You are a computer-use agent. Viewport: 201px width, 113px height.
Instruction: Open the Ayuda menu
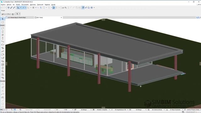pyautogui.click(x=53, y=5)
